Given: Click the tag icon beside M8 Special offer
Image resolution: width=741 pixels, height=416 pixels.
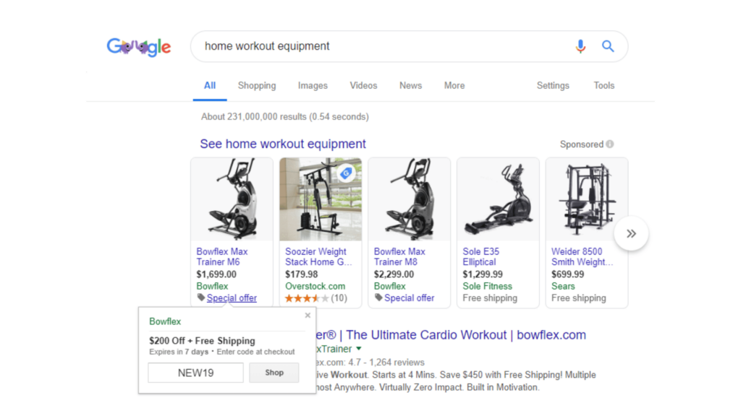Looking at the screenshot, I should click(378, 298).
